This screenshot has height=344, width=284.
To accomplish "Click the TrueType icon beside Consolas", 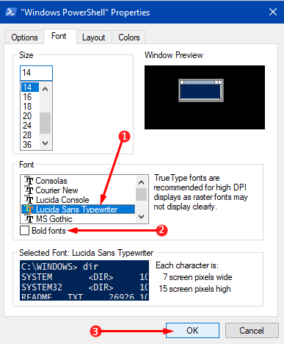I will [29, 181].
